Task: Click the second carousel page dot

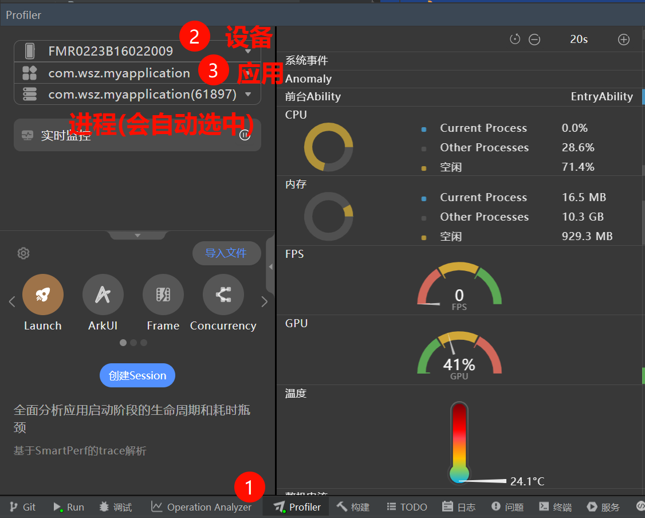Action: tap(133, 343)
